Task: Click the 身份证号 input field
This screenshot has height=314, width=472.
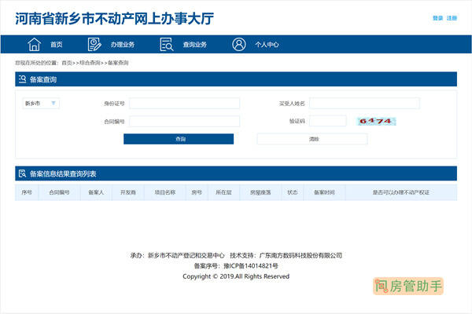Action: tap(185, 104)
